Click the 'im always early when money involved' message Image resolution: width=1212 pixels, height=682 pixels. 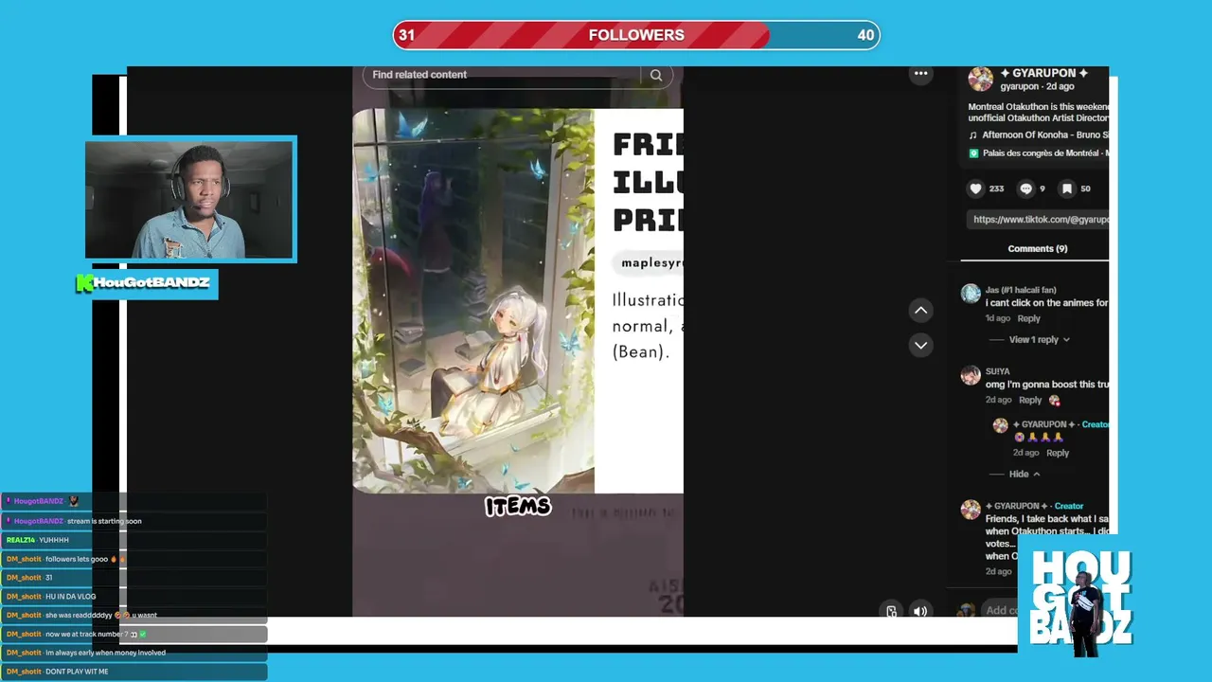(134, 653)
